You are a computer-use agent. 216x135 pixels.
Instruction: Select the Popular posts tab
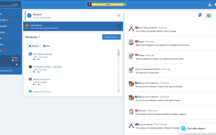coord(33,46)
